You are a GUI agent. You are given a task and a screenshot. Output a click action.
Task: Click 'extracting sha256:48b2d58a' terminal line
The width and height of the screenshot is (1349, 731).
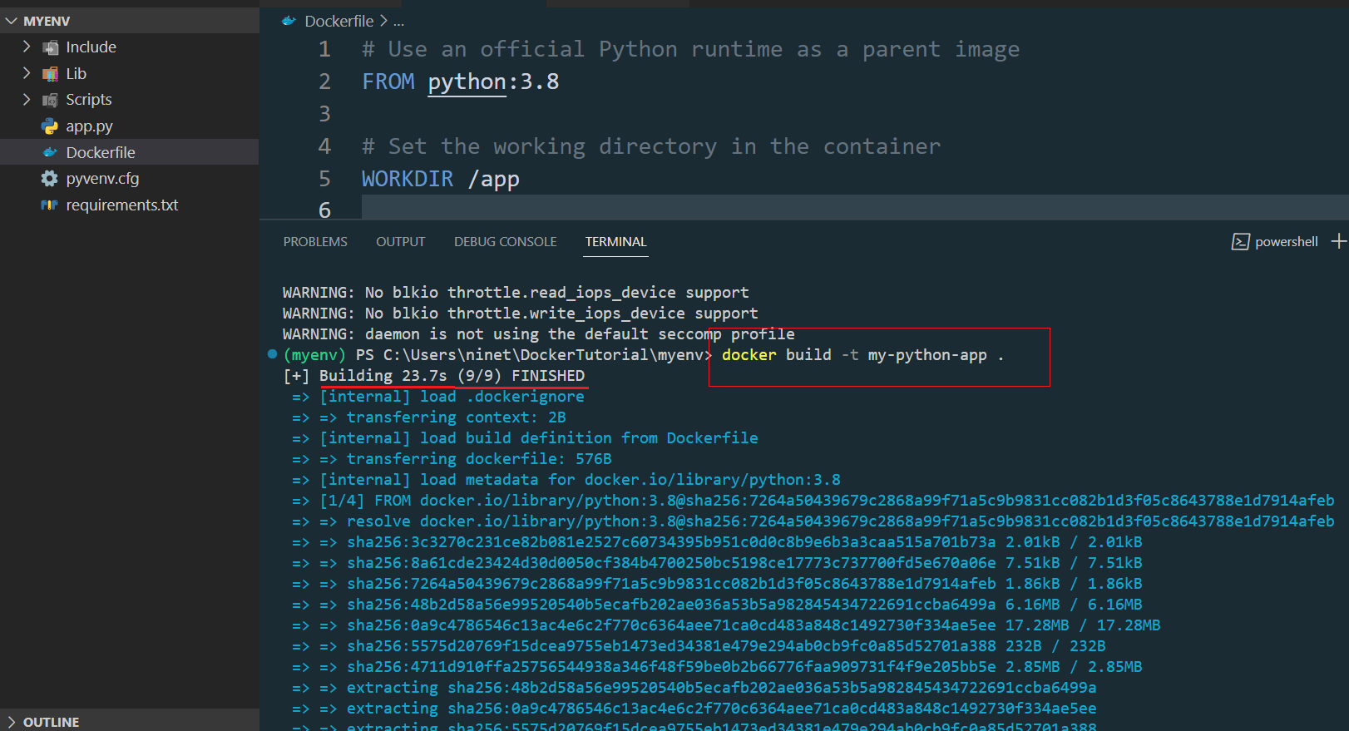click(694, 688)
